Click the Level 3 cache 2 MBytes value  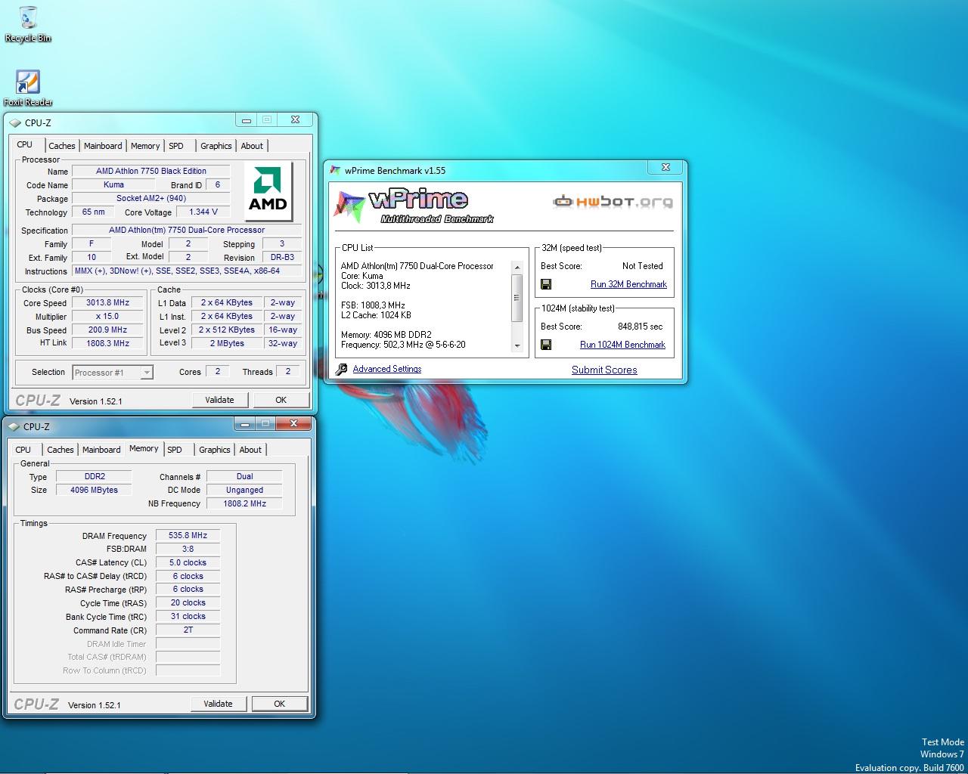pyautogui.click(x=227, y=343)
